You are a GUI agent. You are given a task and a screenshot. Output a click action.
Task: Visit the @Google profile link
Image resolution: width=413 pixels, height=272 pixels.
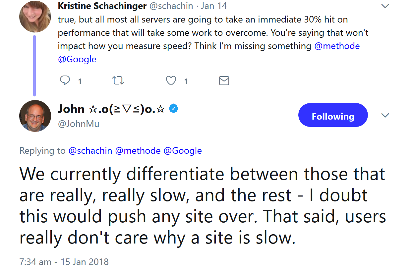click(77, 59)
